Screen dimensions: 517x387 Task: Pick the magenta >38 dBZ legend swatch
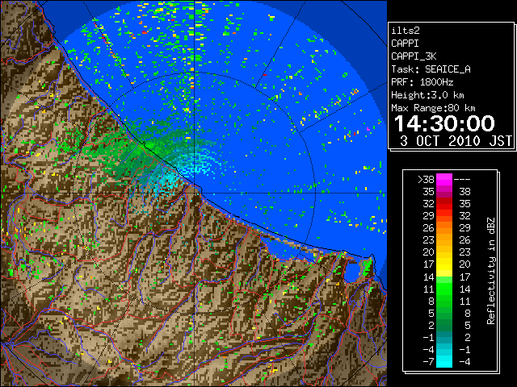(444, 179)
